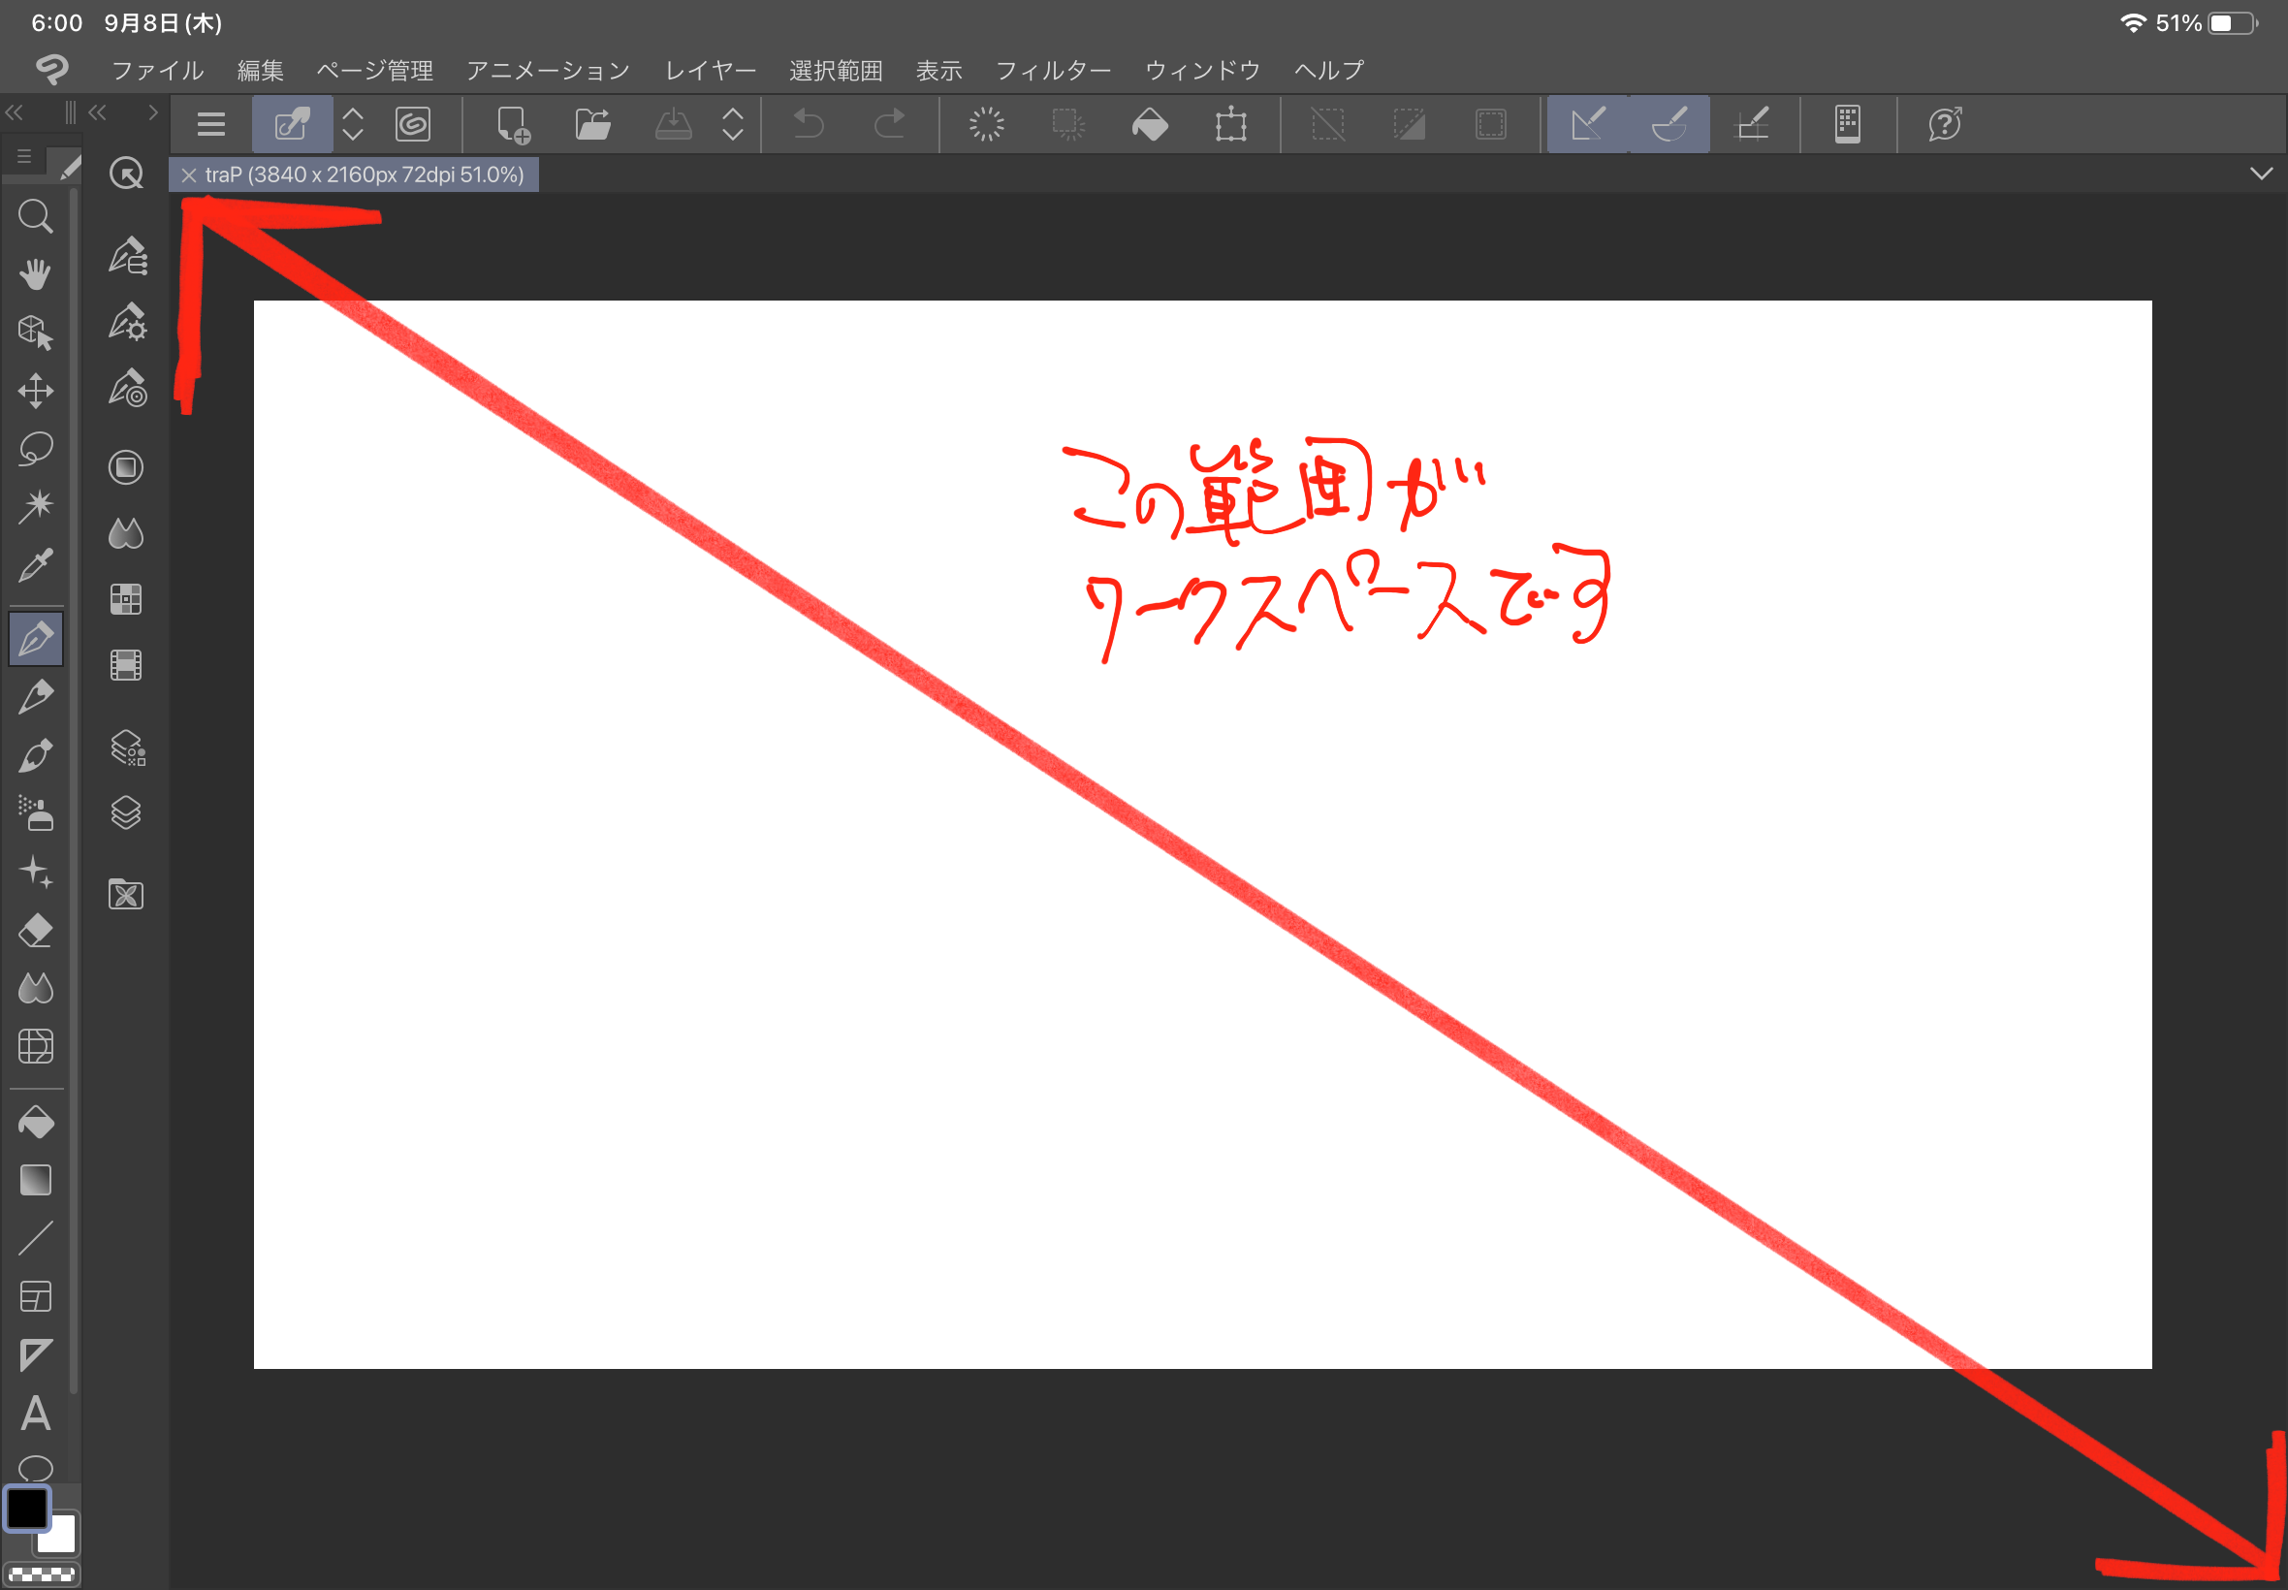Open Clip Studio help question icon
The width and height of the screenshot is (2288, 1590).
click(x=1946, y=124)
